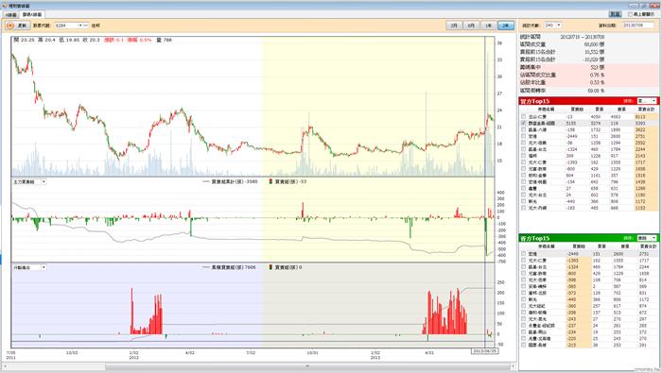662x373 pixels.
Task: Open the middle chart indicator dropdown
Action: pyautogui.click(x=44, y=181)
